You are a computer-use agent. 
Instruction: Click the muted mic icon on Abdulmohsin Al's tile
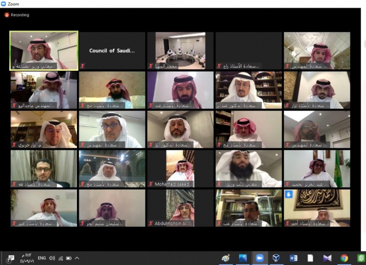point(151,223)
